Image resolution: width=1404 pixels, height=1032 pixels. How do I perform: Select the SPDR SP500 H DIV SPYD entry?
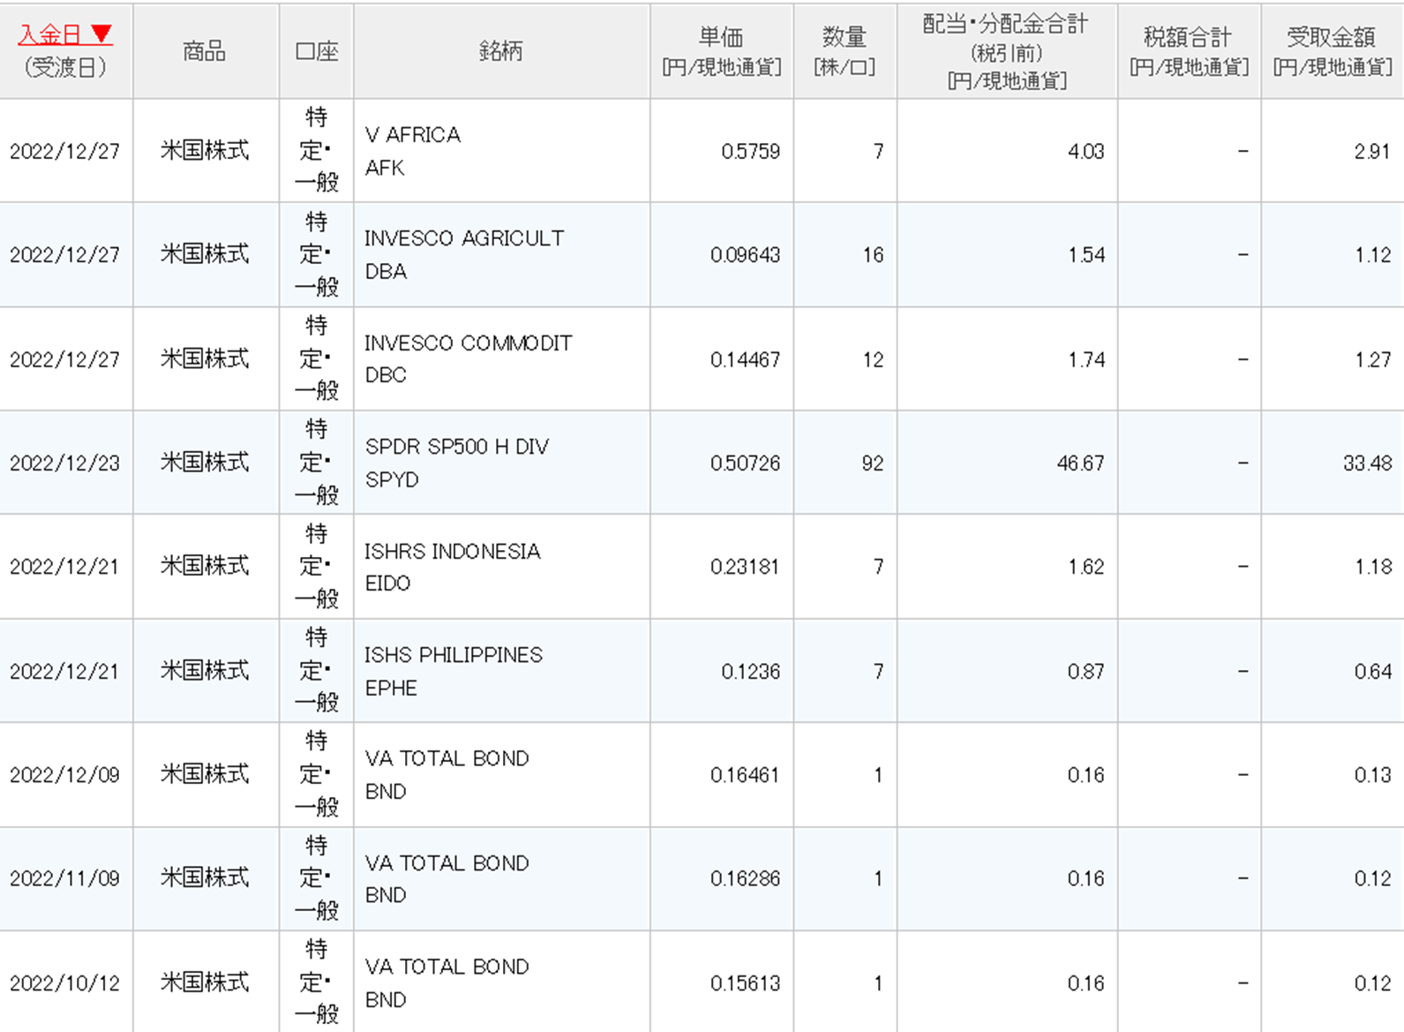tap(456, 463)
